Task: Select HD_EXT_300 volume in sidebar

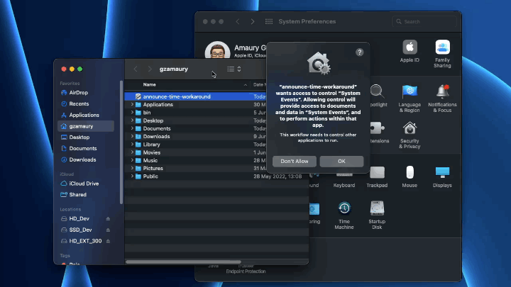Action: coord(85,241)
